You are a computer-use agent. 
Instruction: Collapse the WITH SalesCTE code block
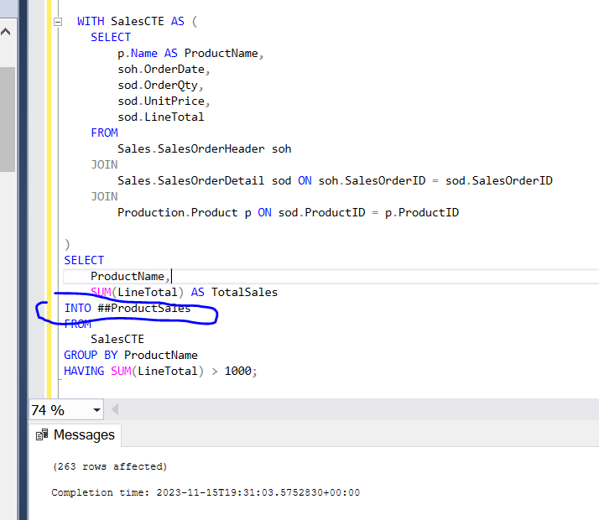click(x=57, y=22)
